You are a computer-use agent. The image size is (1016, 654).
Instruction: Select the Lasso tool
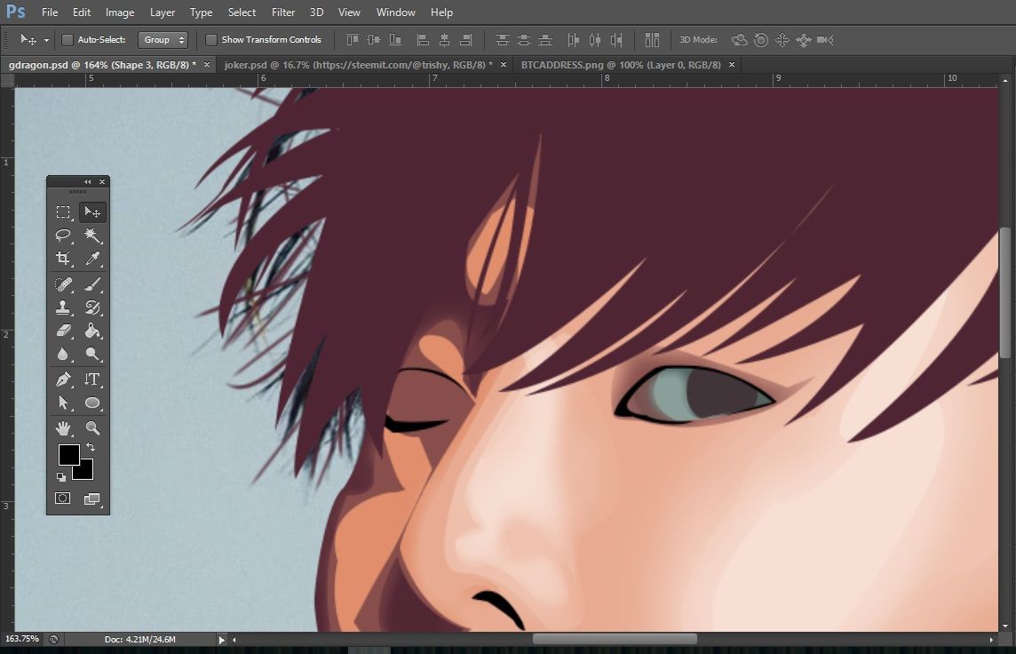coord(63,235)
